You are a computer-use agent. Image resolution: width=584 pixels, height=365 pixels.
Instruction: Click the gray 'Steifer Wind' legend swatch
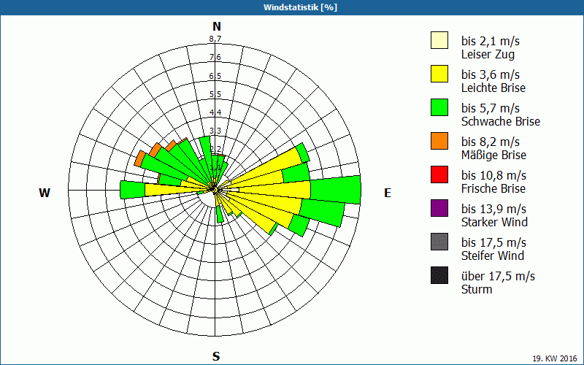pyautogui.click(x=439, y=242)
